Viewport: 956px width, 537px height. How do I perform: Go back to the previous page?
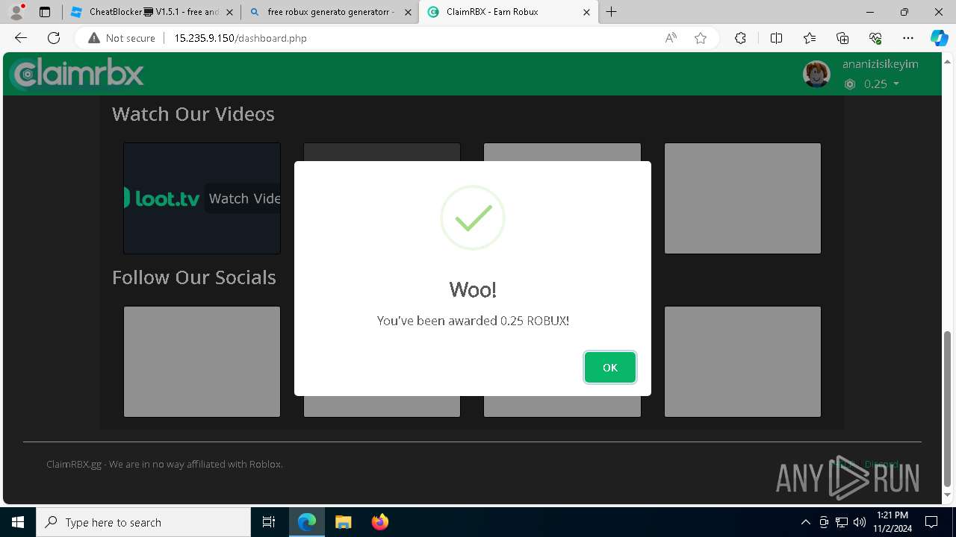tap(21, 38)
